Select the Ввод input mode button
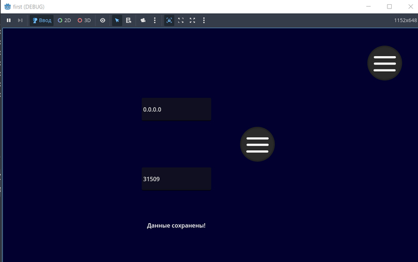Screen dimensions: 418x262 click(x=42, y=20)
